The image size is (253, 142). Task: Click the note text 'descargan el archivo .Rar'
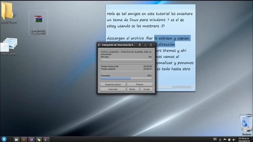[130, 38]
